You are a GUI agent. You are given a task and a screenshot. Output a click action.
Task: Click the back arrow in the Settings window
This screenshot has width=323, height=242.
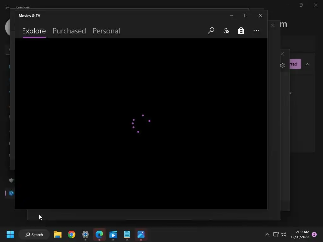pyautogui.click(x=8, y=8)
